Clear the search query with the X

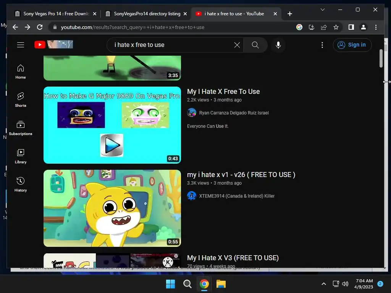point(237,45)
